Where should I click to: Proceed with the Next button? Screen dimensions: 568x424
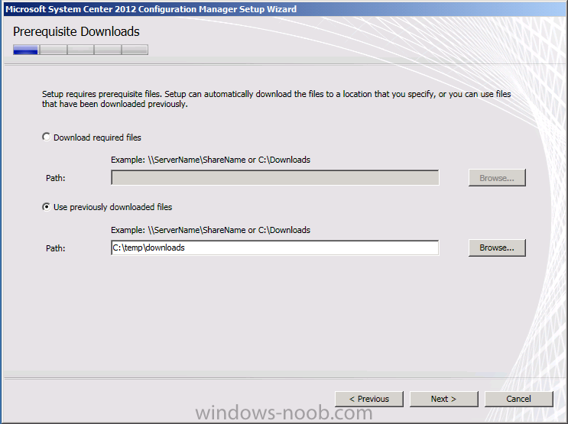pos(443,399)
